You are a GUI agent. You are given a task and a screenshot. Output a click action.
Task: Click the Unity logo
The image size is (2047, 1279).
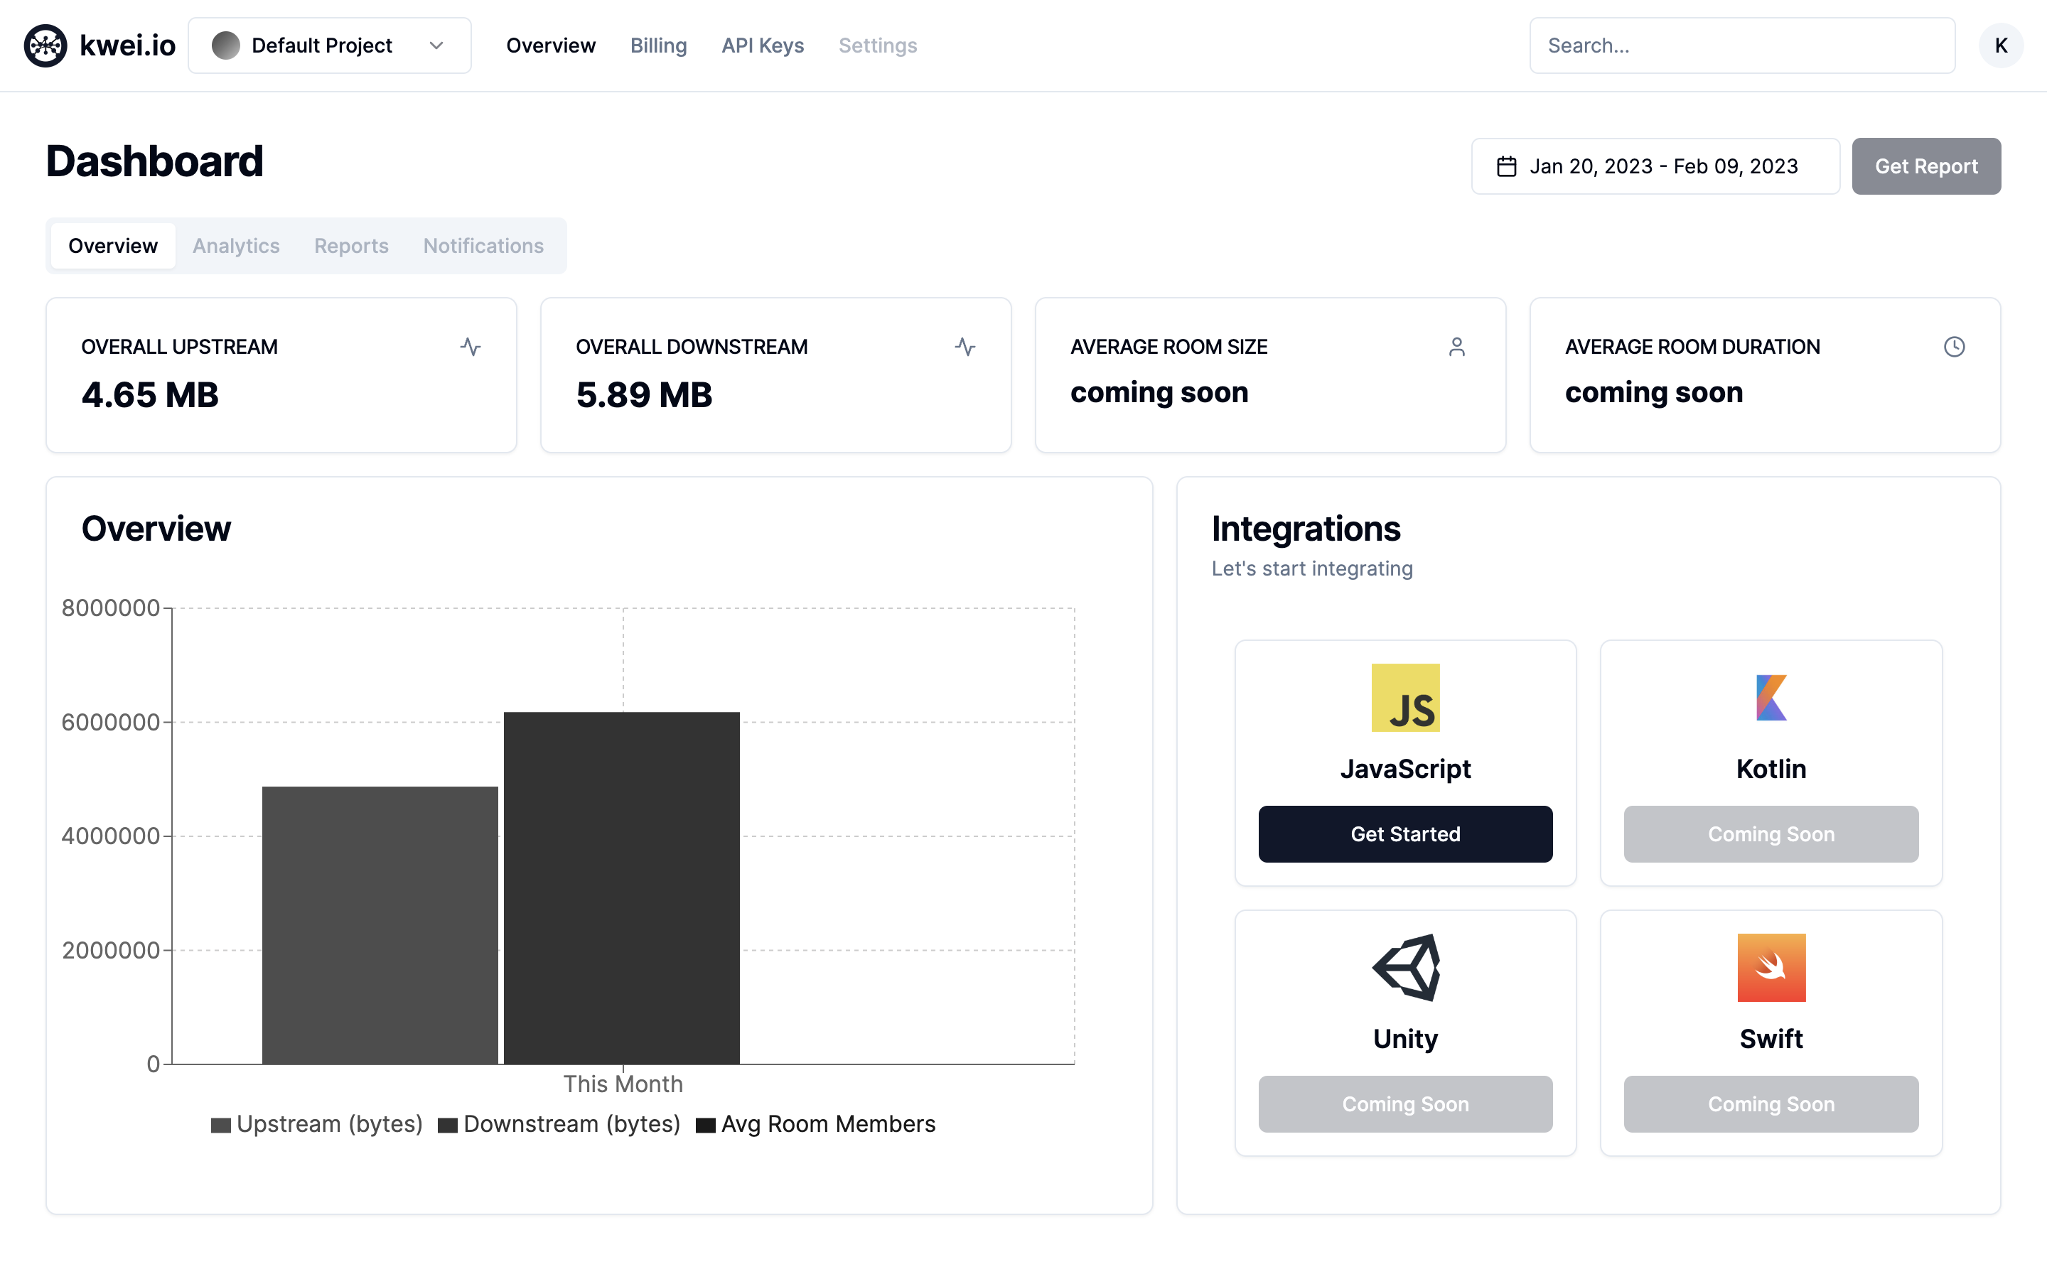[x=1405, y=968]
